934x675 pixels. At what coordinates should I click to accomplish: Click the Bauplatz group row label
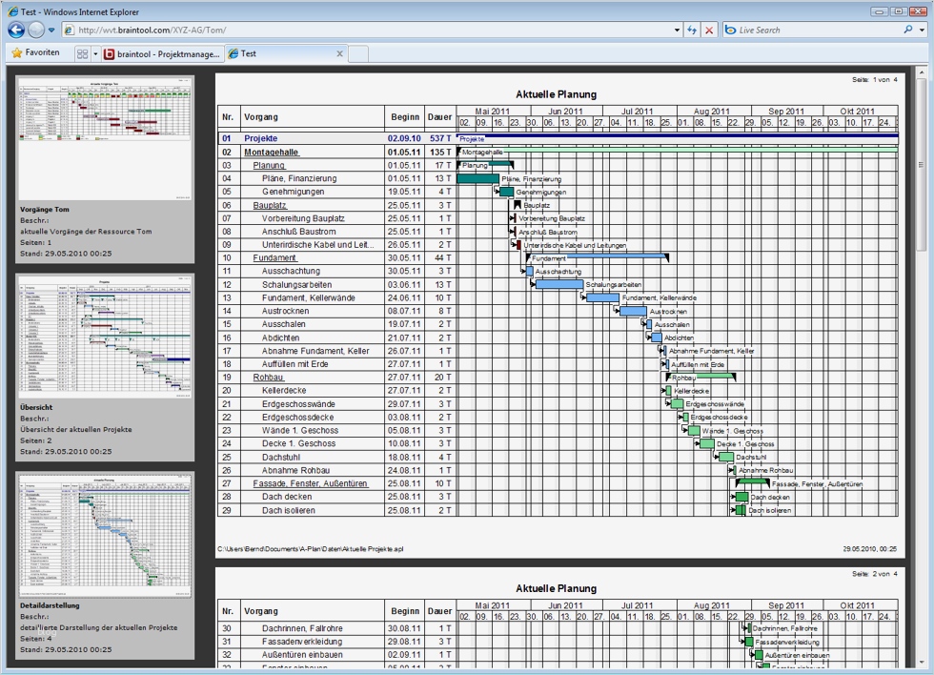click(x=270, y=205)
